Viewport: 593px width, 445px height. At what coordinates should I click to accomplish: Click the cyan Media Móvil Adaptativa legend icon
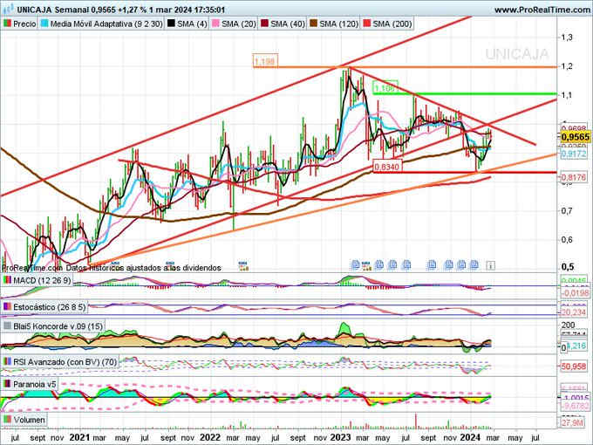[44, 24]
